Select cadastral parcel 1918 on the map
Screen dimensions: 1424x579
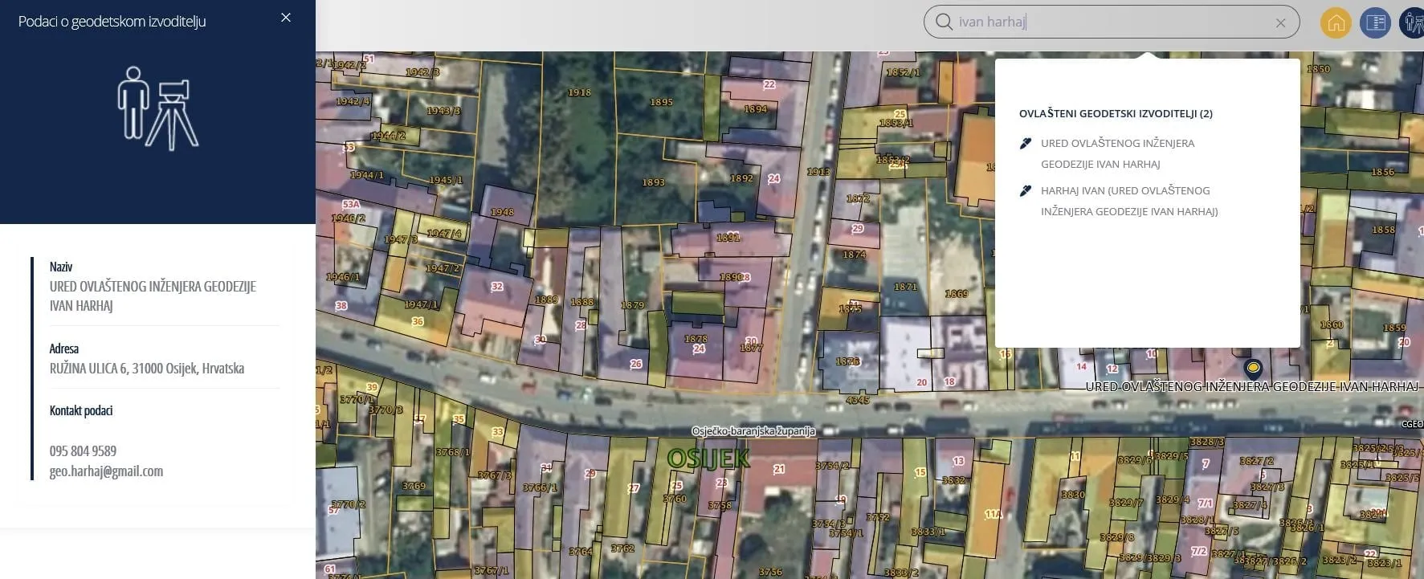point(579,93)
